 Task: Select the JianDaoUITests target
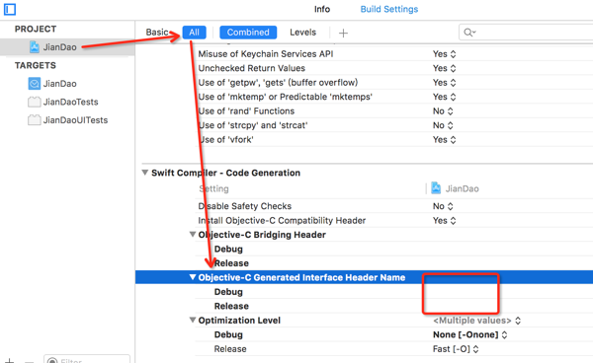tap(68, 120)
